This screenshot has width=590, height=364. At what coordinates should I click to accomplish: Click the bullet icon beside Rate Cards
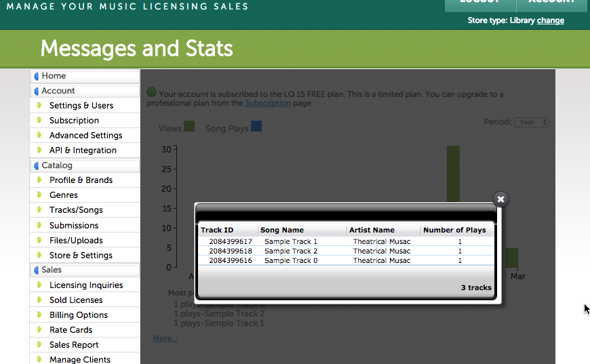[39, 330]
